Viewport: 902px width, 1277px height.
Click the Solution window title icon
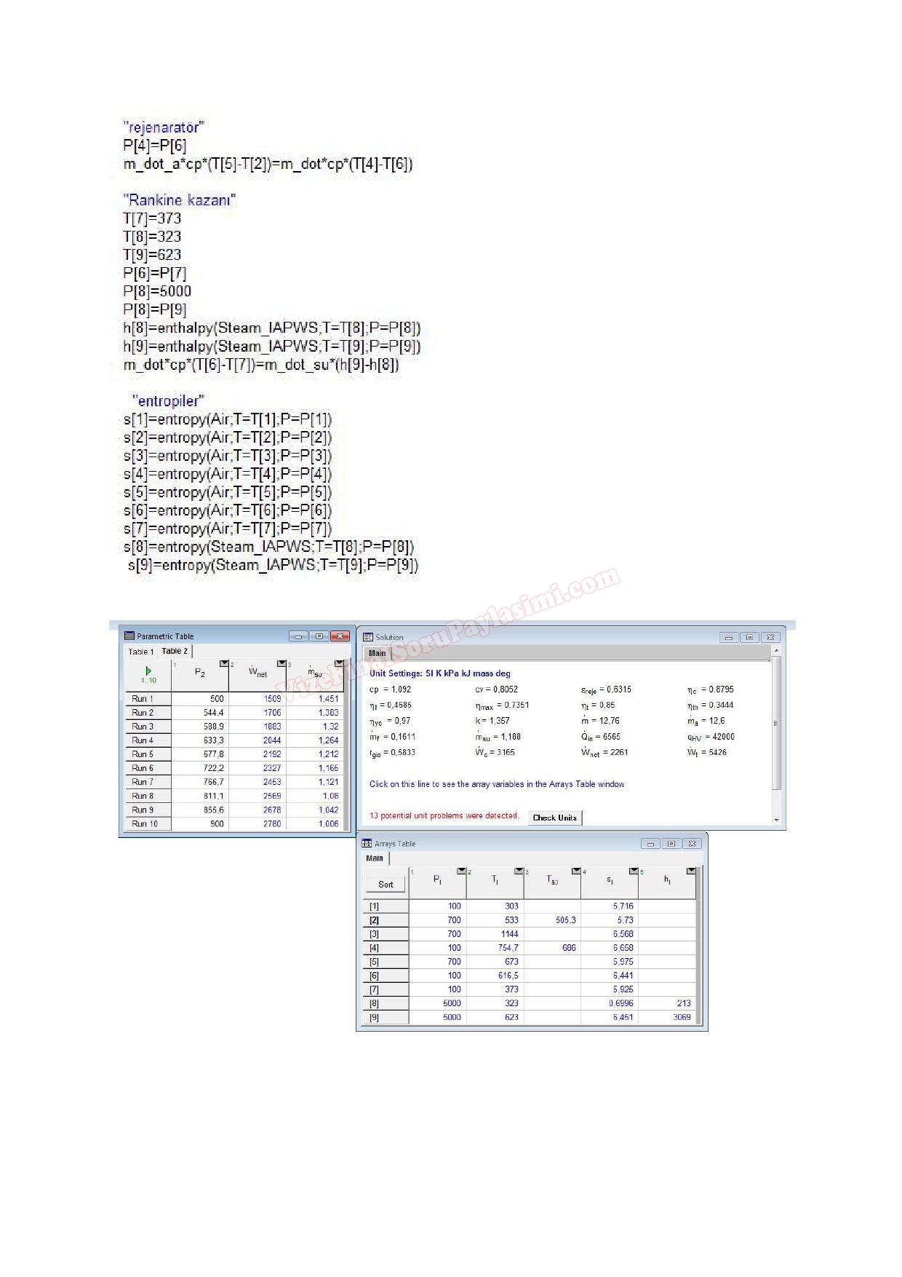368,637
